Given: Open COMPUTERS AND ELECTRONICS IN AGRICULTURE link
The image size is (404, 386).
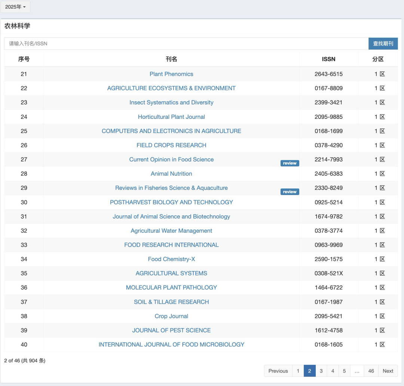Looking at the screenshot, I should pos(171,131).
